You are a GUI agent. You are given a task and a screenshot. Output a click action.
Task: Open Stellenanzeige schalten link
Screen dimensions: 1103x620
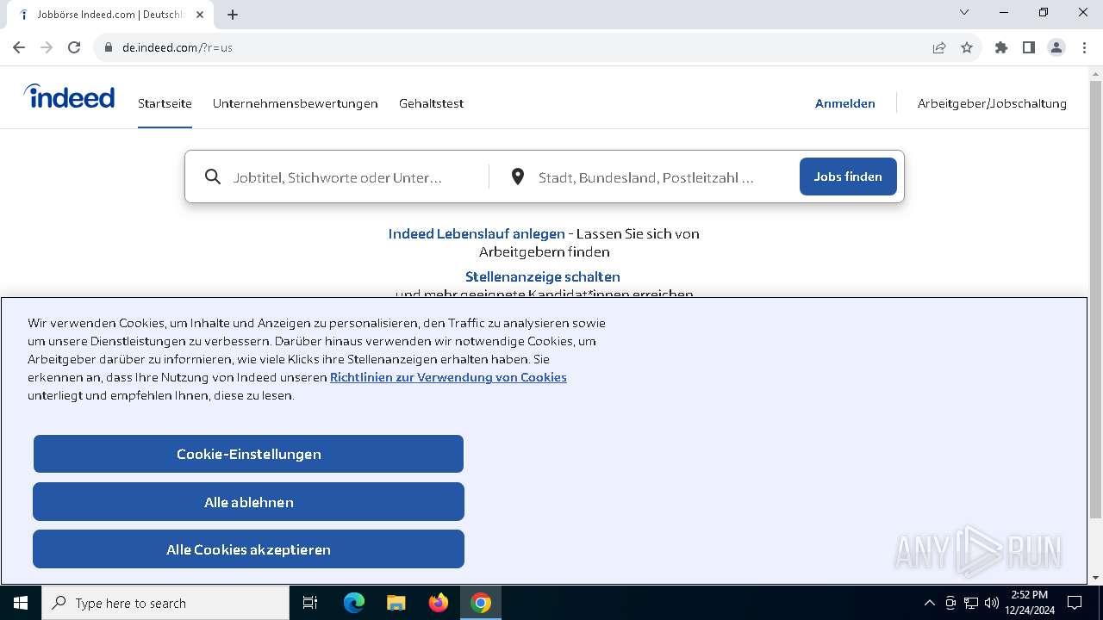point(543,276)
